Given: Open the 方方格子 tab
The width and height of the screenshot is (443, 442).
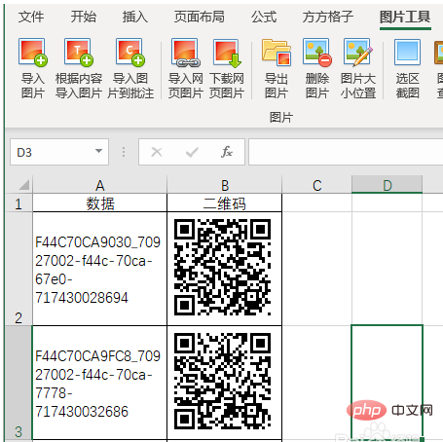Looking at the screenshot, I should coord(328,17).
